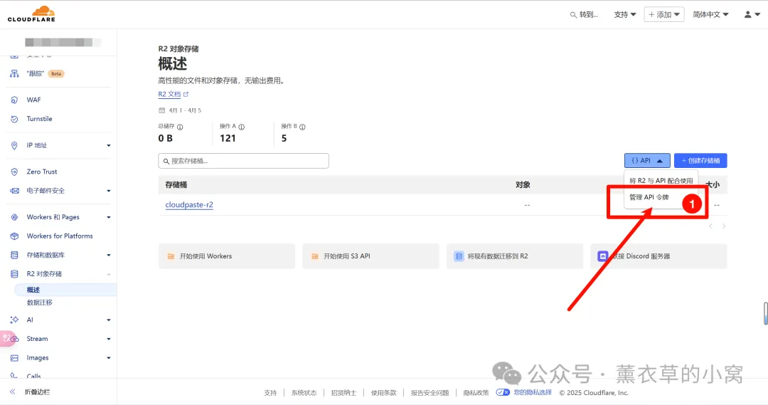
Task: Open 数据迁移 in the sidebar
Action: coord(40,303)
